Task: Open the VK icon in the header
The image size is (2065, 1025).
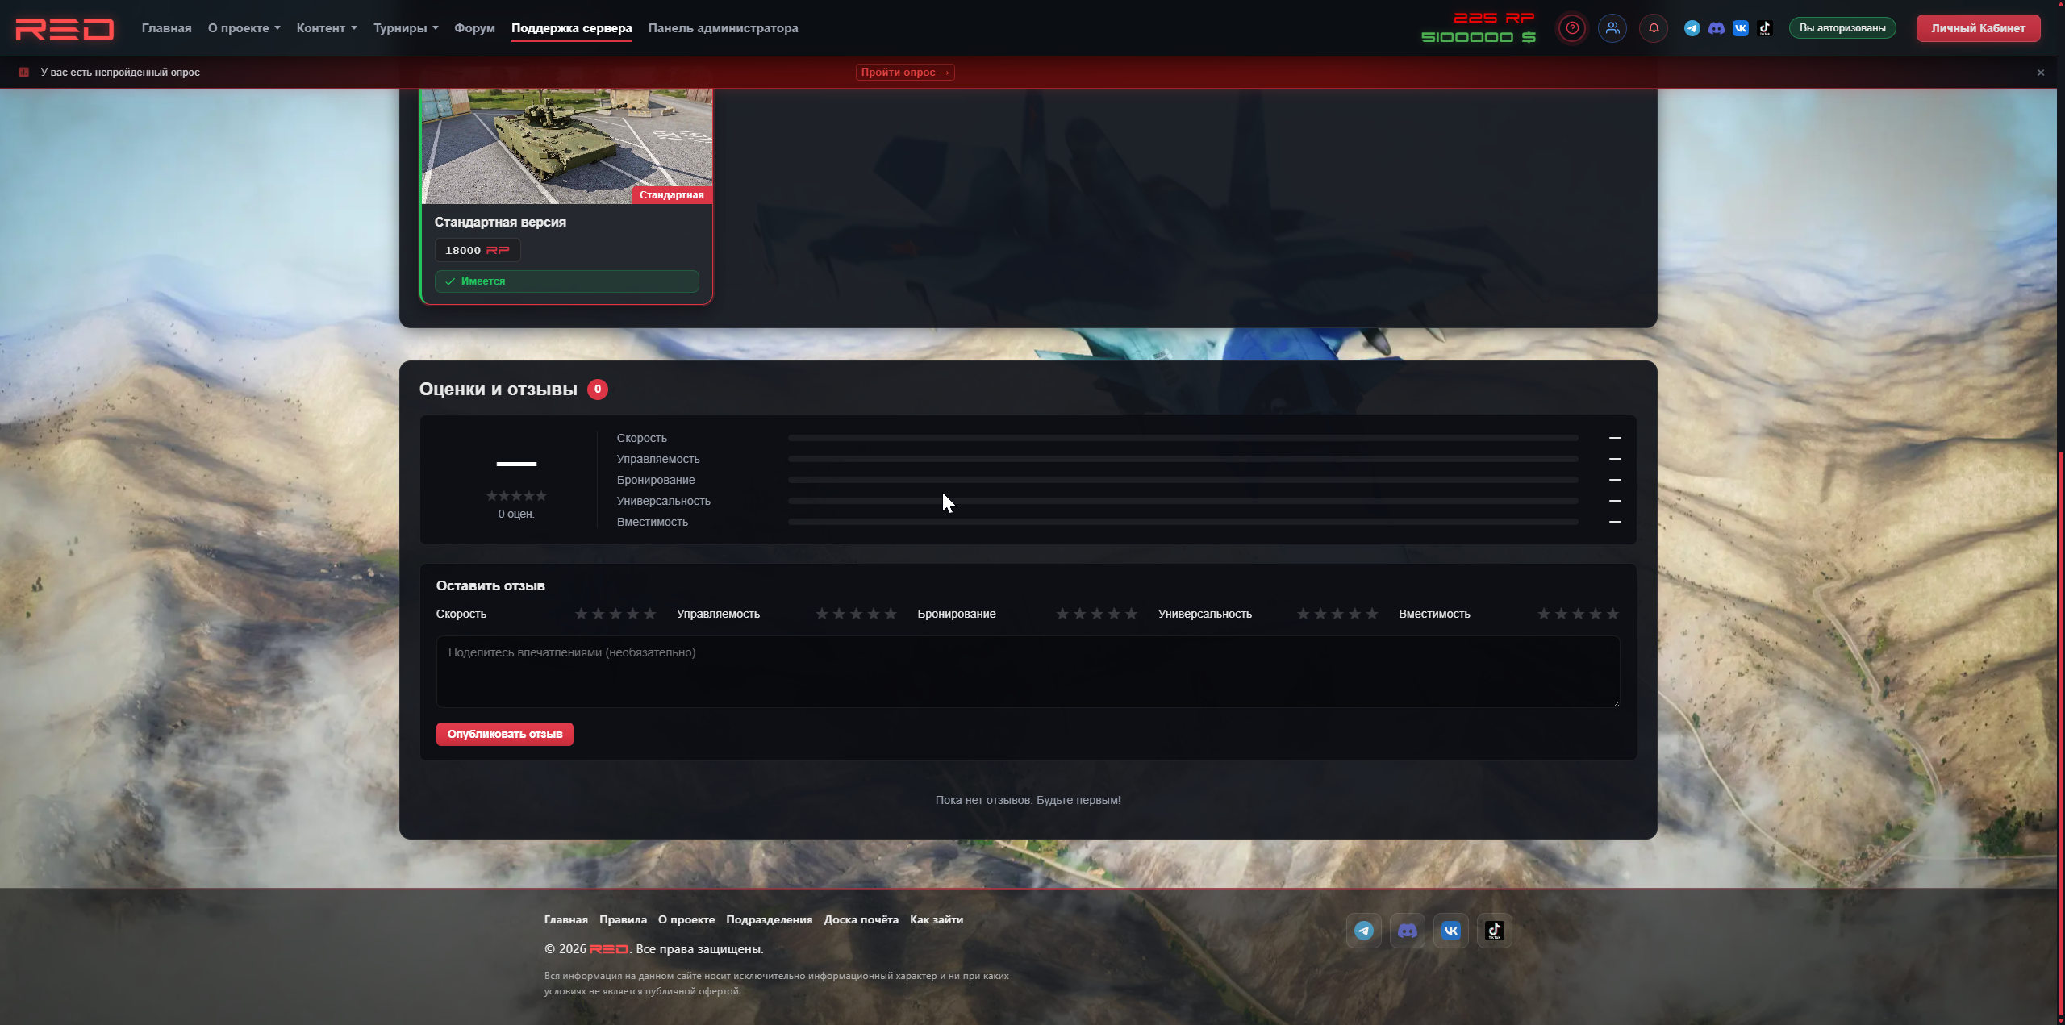Action: click(x=1741, y=28)
